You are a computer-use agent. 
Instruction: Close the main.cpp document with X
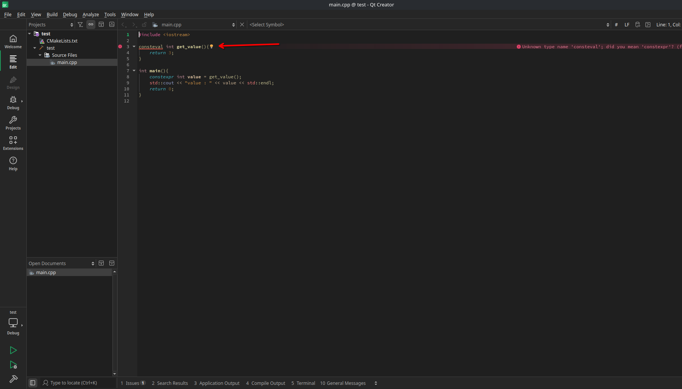[x=242, y=24]
